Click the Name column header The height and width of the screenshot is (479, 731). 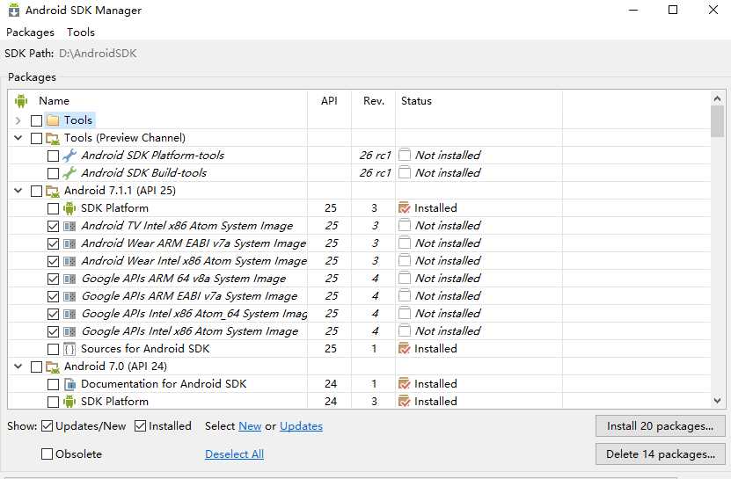[x=54, y=101]
